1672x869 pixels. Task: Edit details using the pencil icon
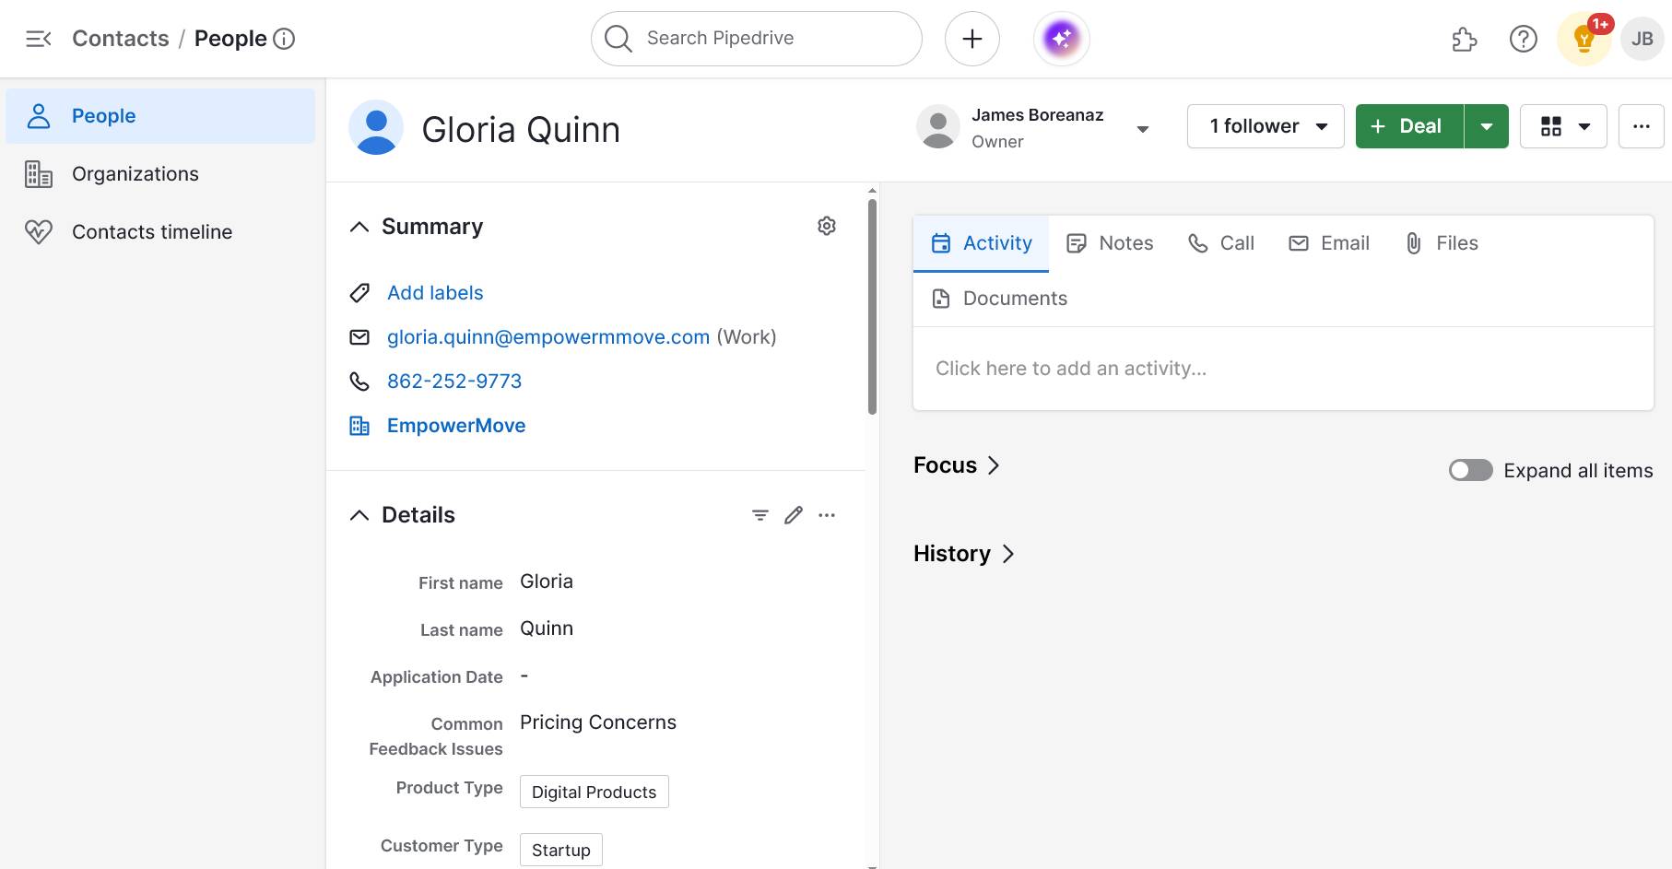click(x=793, y=514)
